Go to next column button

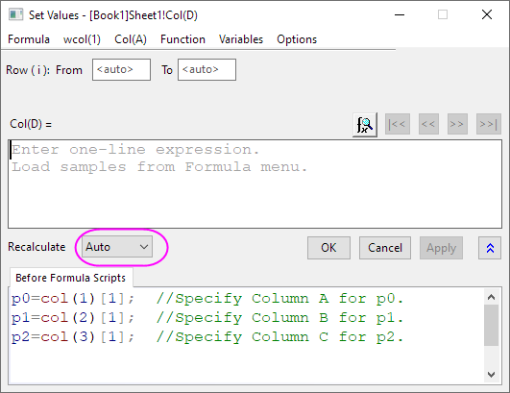click(x=457, y=124)
